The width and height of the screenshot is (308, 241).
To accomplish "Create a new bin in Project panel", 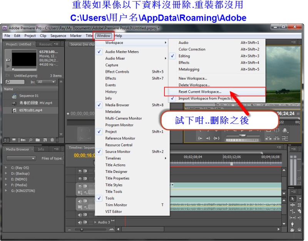I will tap(38, 140).
